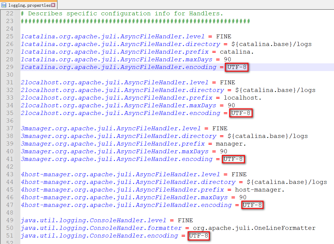Click the 'Describes specific configuration' comment line
The height and width of the screenshot is (244, 334).
coord(122,14)
